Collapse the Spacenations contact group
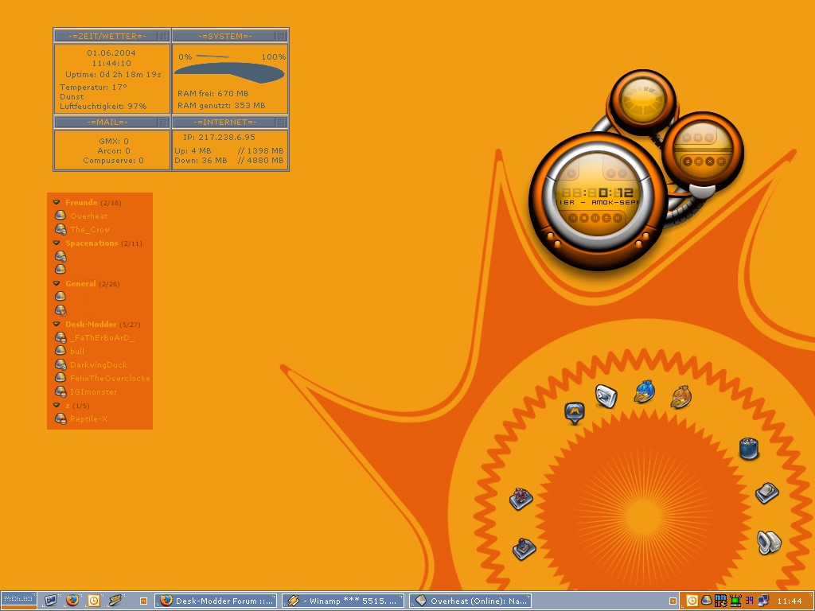Image resolution: width=815 pixels, height=611 pixels. click(x=57, y=243)
